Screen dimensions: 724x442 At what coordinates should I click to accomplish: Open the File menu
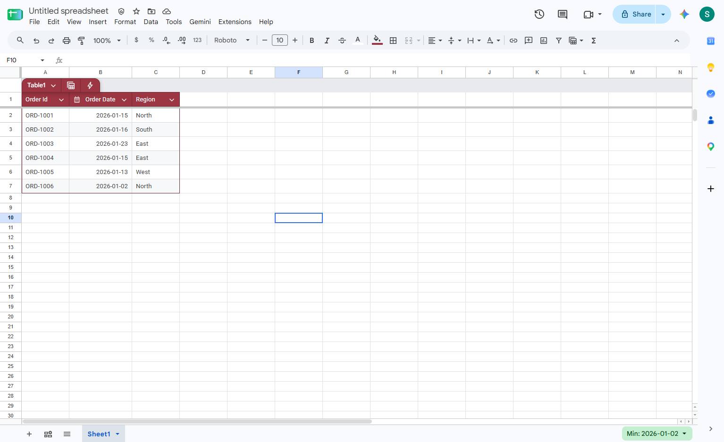[x=34, y=22]
